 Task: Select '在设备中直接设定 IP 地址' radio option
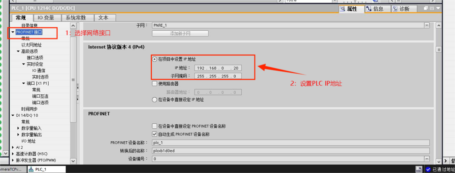(155, 99)
